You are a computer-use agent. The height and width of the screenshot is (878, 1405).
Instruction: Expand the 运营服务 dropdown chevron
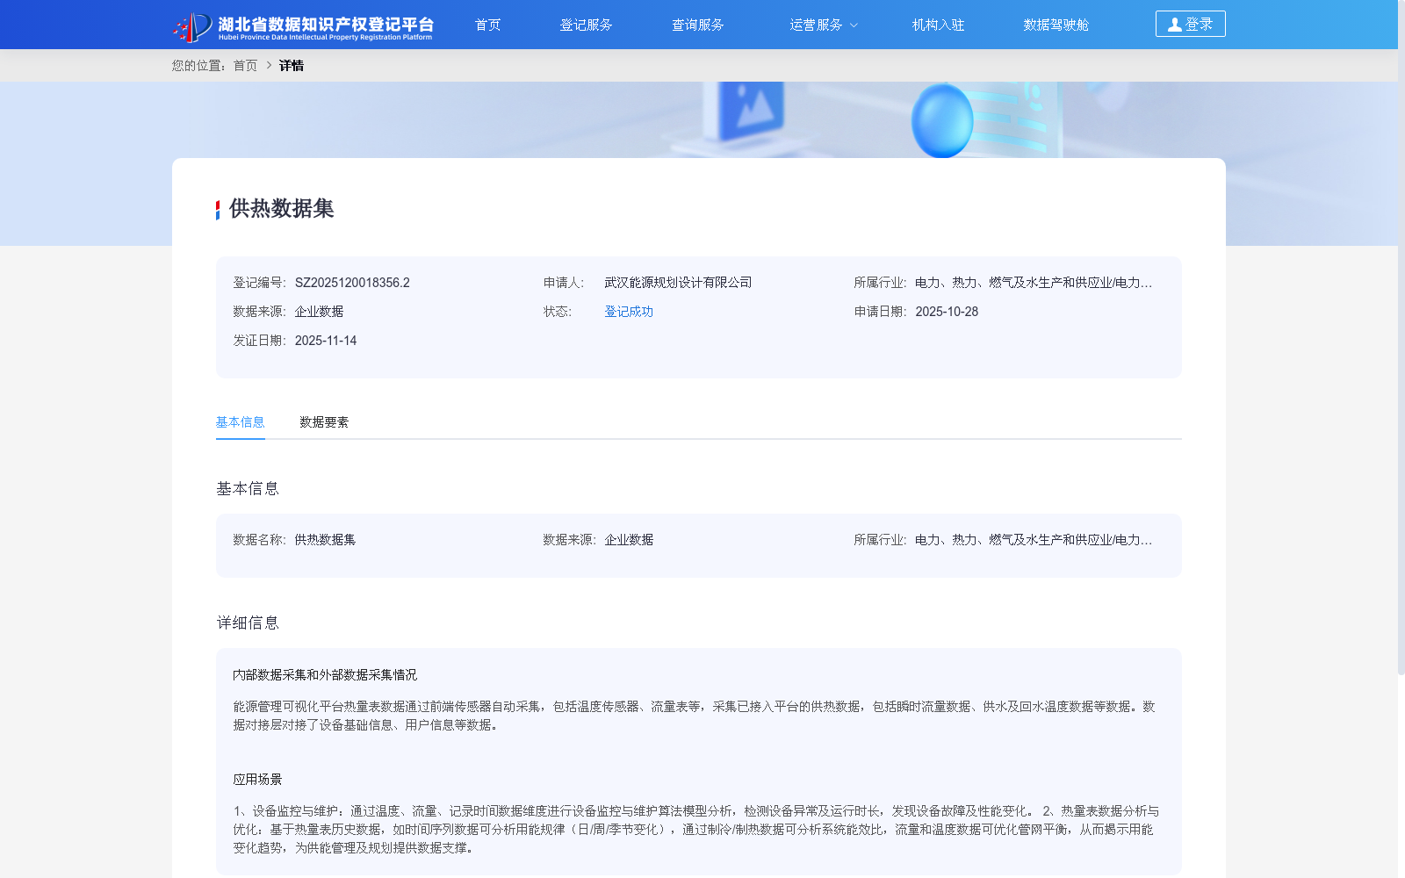coord(854,25)
